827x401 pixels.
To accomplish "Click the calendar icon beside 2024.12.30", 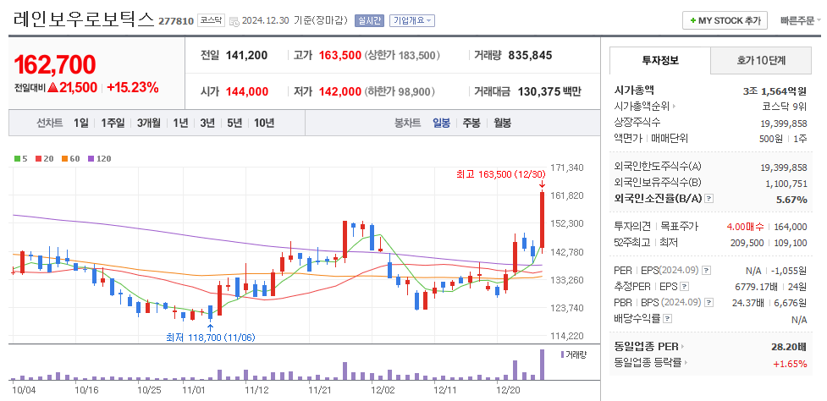I will (x=234, y=21).
